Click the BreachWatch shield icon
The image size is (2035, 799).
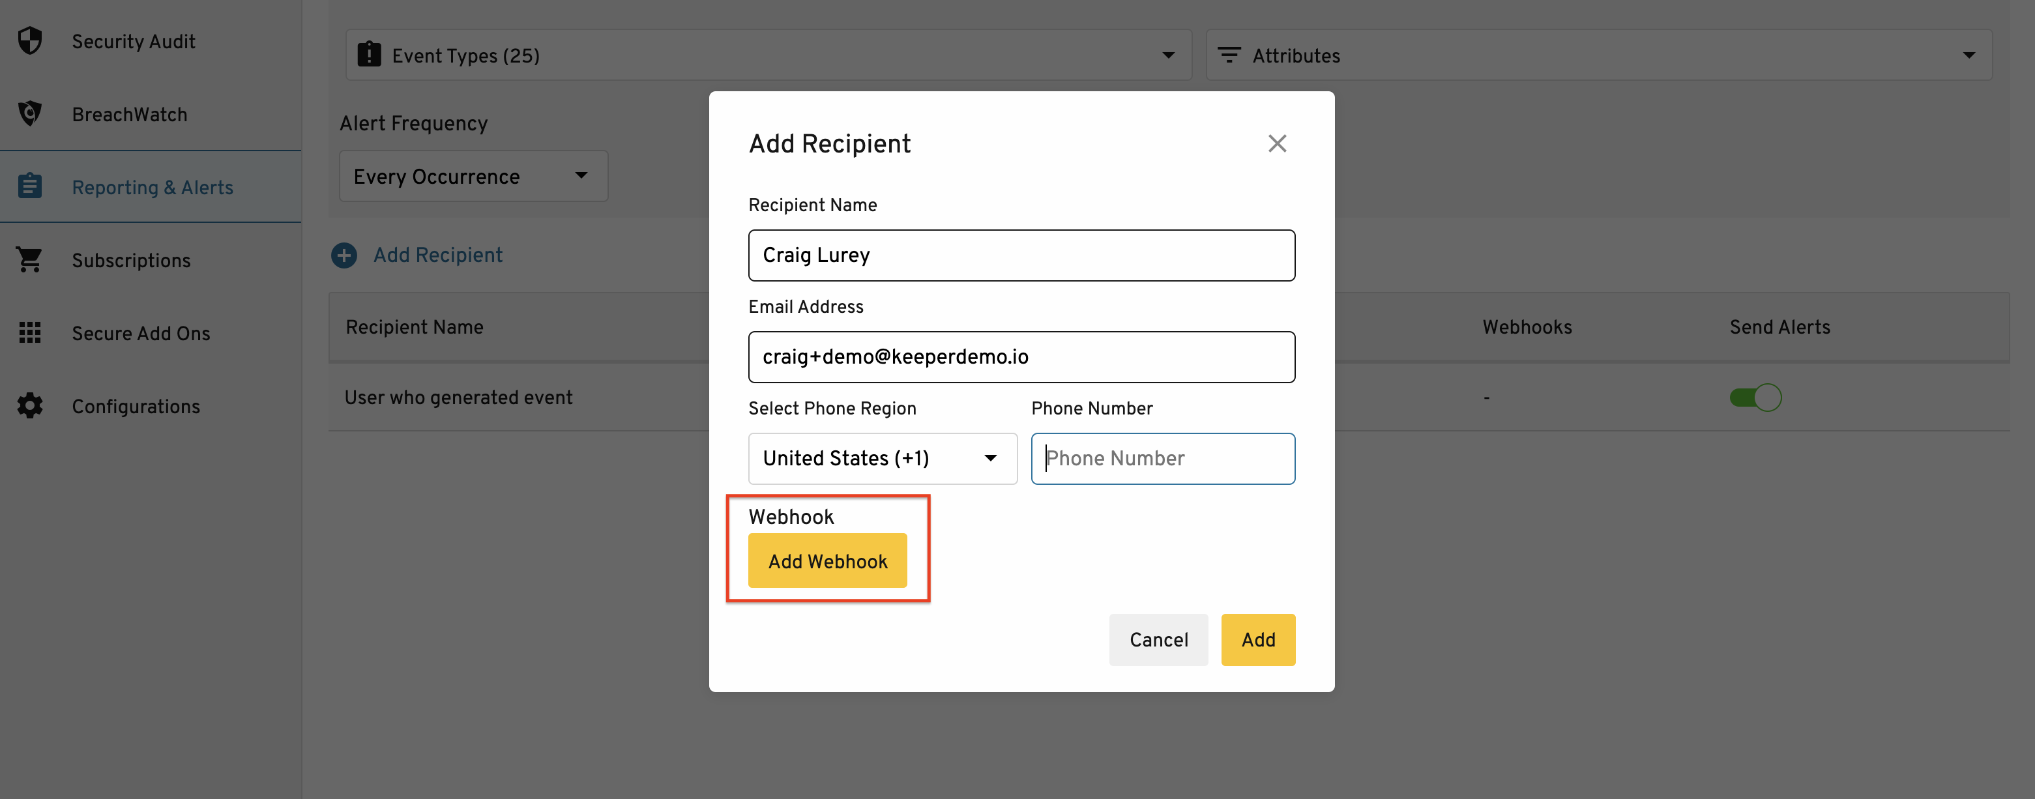tap(30, 113)
